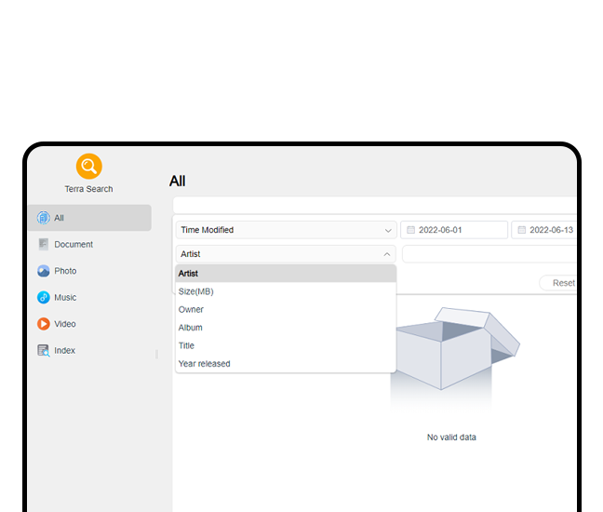Click calendar icon beside 2022-06-13 date

click(521, 230)
